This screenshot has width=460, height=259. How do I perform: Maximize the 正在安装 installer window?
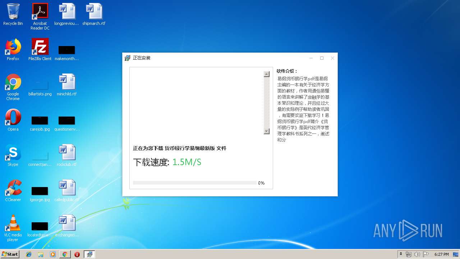pos(322,58)
